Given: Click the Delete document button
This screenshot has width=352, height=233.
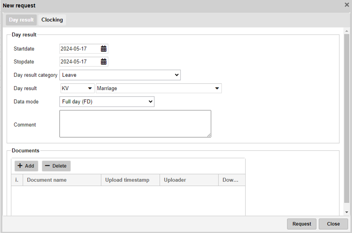Looking at the screenshot, I should 56,166.
